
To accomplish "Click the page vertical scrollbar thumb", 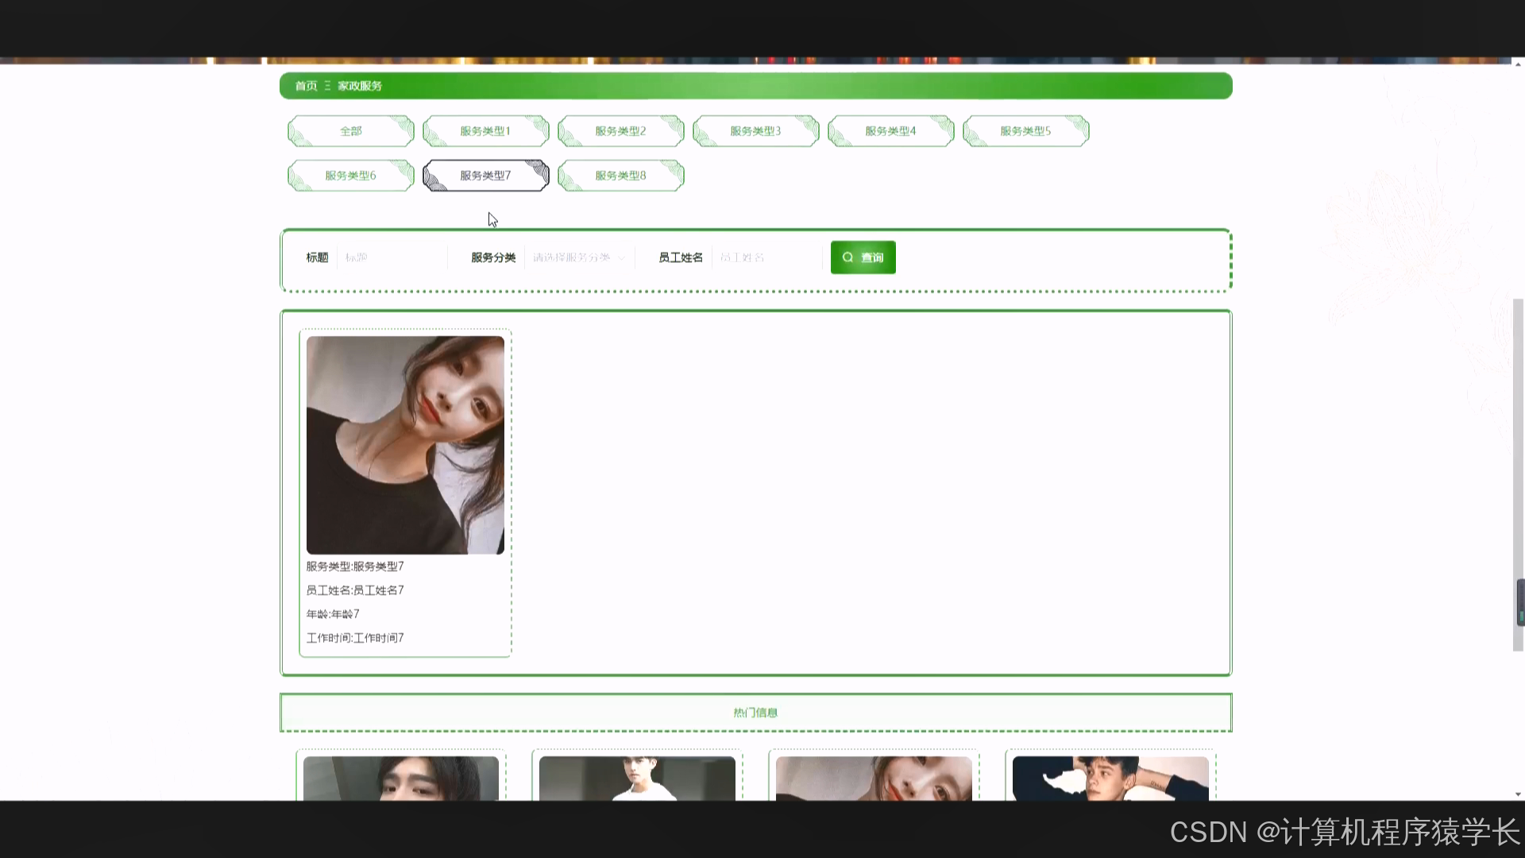I will 1518,475.
